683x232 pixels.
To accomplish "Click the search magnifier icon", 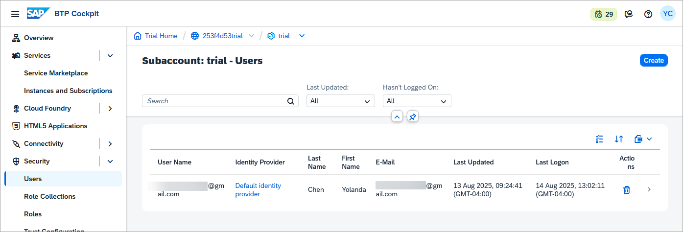I will 291,101.
